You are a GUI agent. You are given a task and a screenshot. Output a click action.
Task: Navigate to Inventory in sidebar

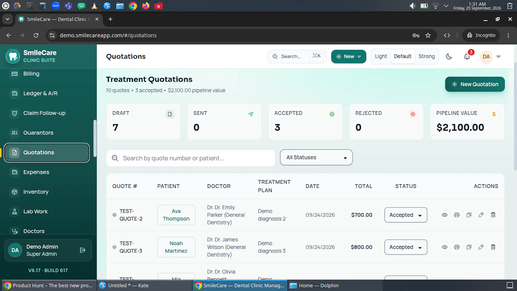[x=47, y=192]
